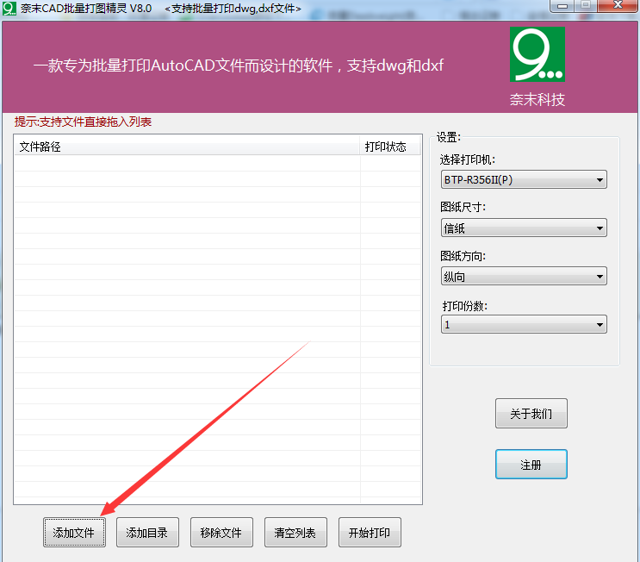Click the 添加文件 button
The image size is (640, 562).
coord(74,532)
